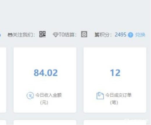Viewport: 151px width, 125px height.
Task: Click the points icon before 积分
Action: [x=97, y=35]
